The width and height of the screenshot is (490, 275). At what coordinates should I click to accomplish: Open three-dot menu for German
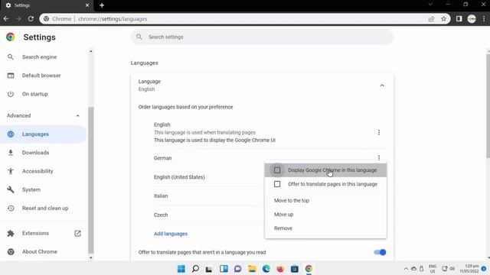[x=379, y=158]
